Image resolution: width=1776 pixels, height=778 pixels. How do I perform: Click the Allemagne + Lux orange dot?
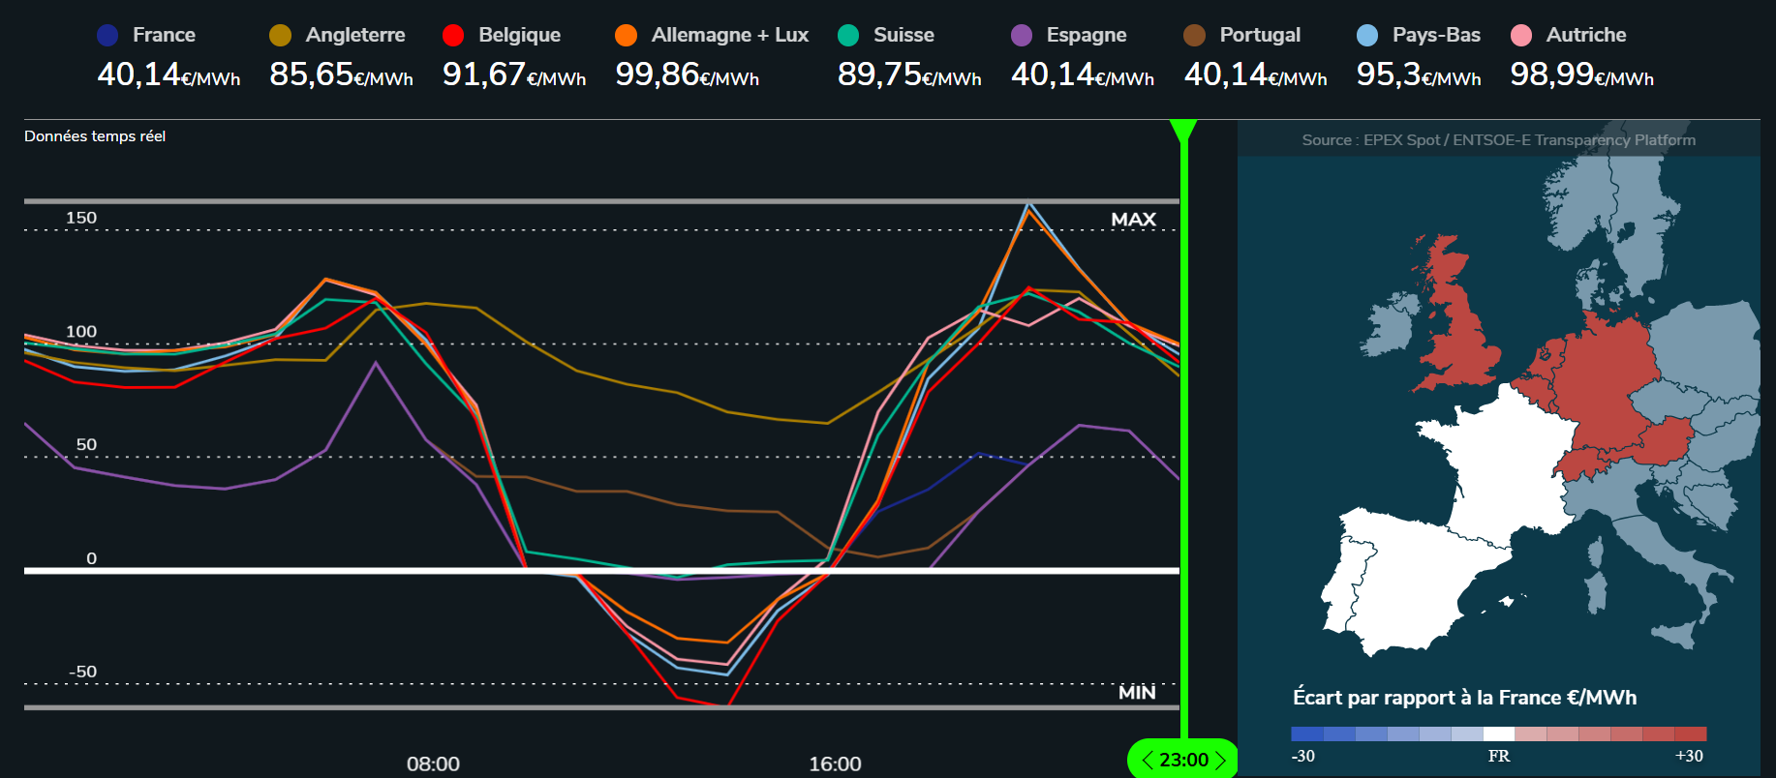pyautogui.click(x=626, y=35)
